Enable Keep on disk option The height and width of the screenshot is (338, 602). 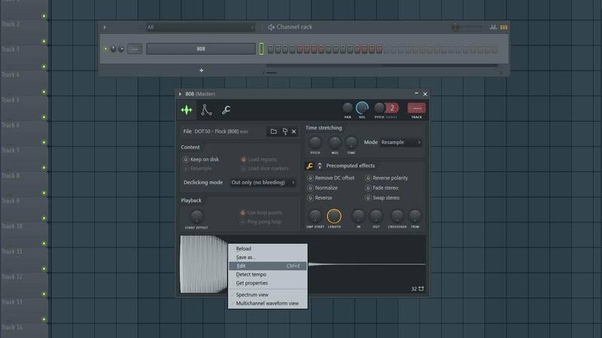click(186, 159)
